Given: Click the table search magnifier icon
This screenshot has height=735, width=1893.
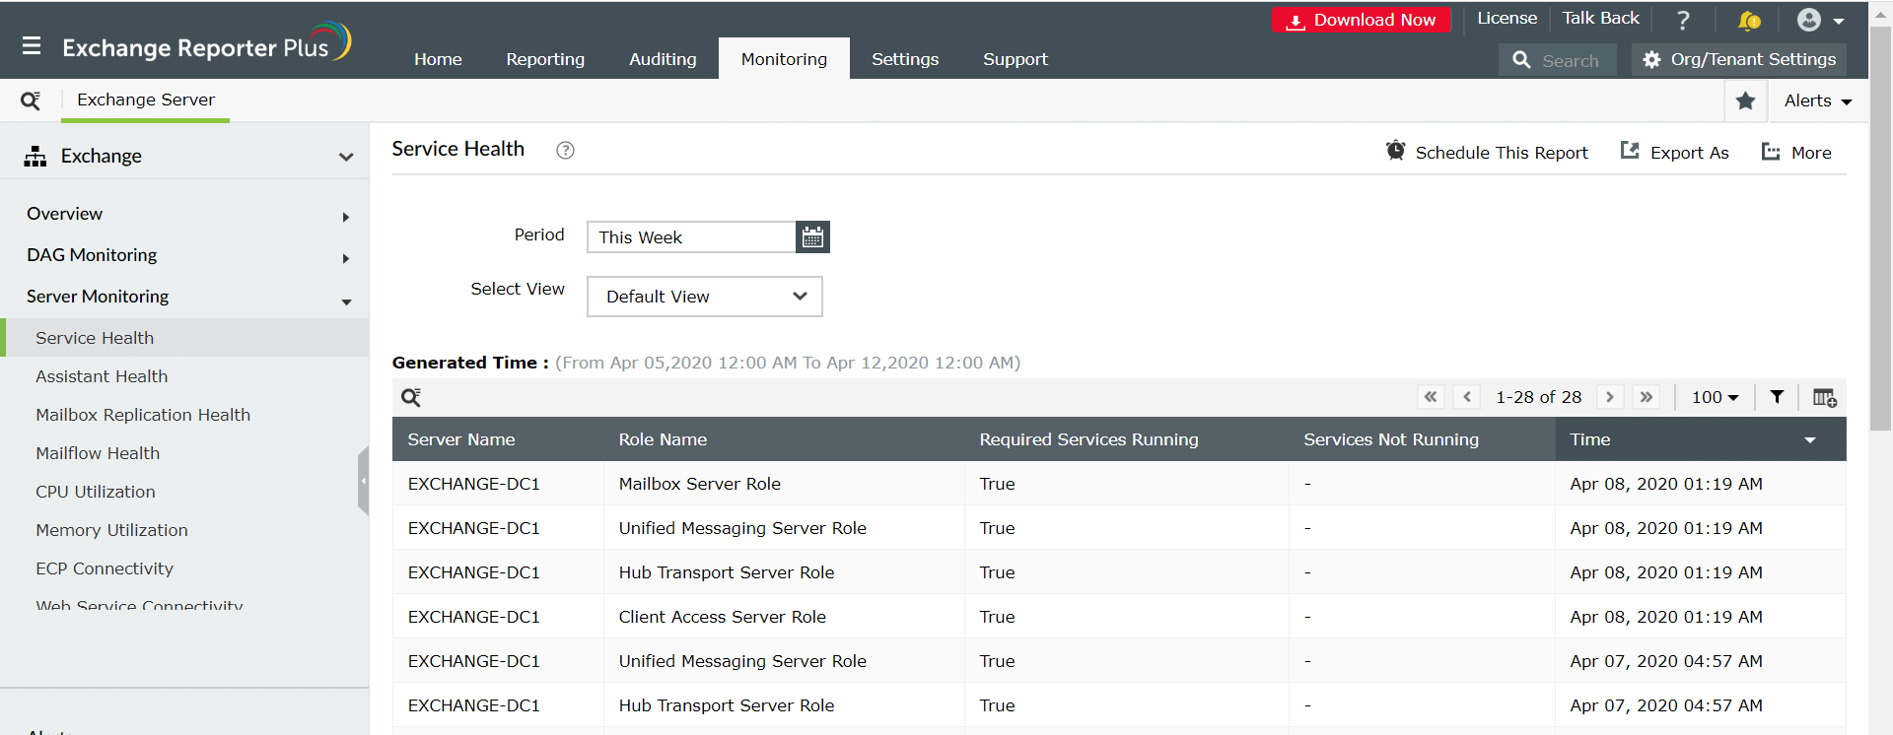Looking at the screenshot, I should point(411,397).
